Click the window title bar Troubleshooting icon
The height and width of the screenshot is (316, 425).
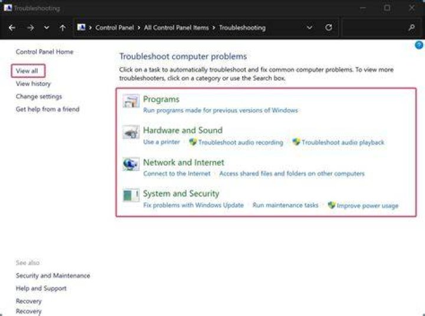tap(8, 8)
